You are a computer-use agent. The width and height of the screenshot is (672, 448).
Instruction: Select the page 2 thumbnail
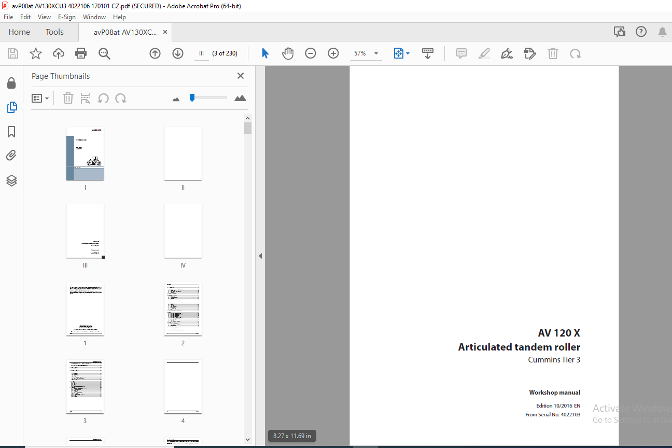[183, 309]
